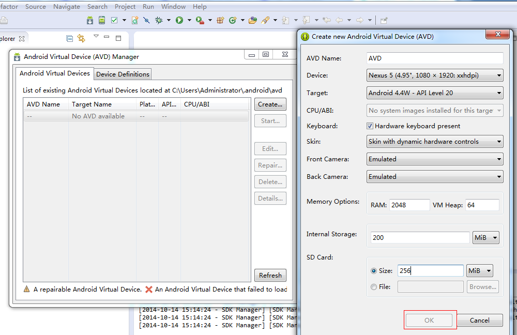Click the Start... button in AVD Manager
The width and height of the screenshot is (517, 335).
270,120
